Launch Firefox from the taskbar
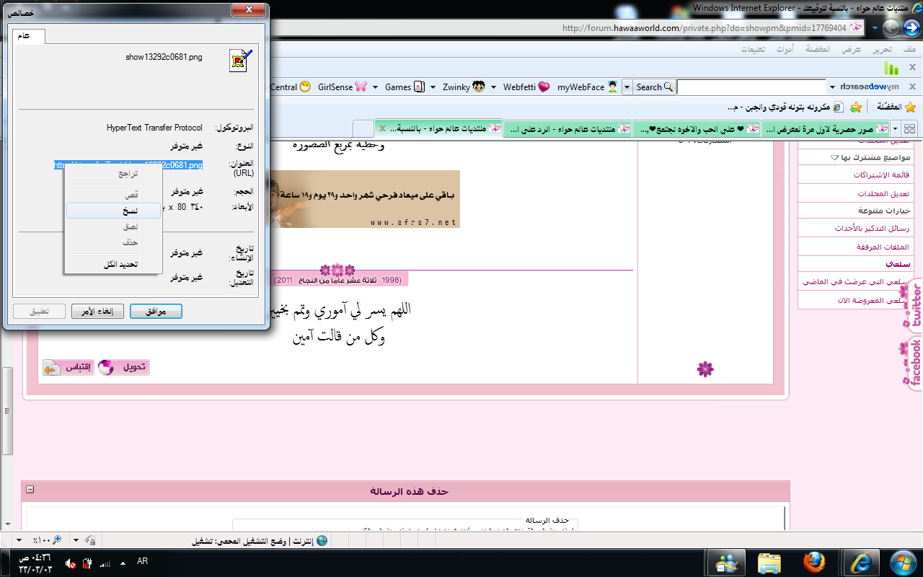923x577 pixels. click(814, 563)
